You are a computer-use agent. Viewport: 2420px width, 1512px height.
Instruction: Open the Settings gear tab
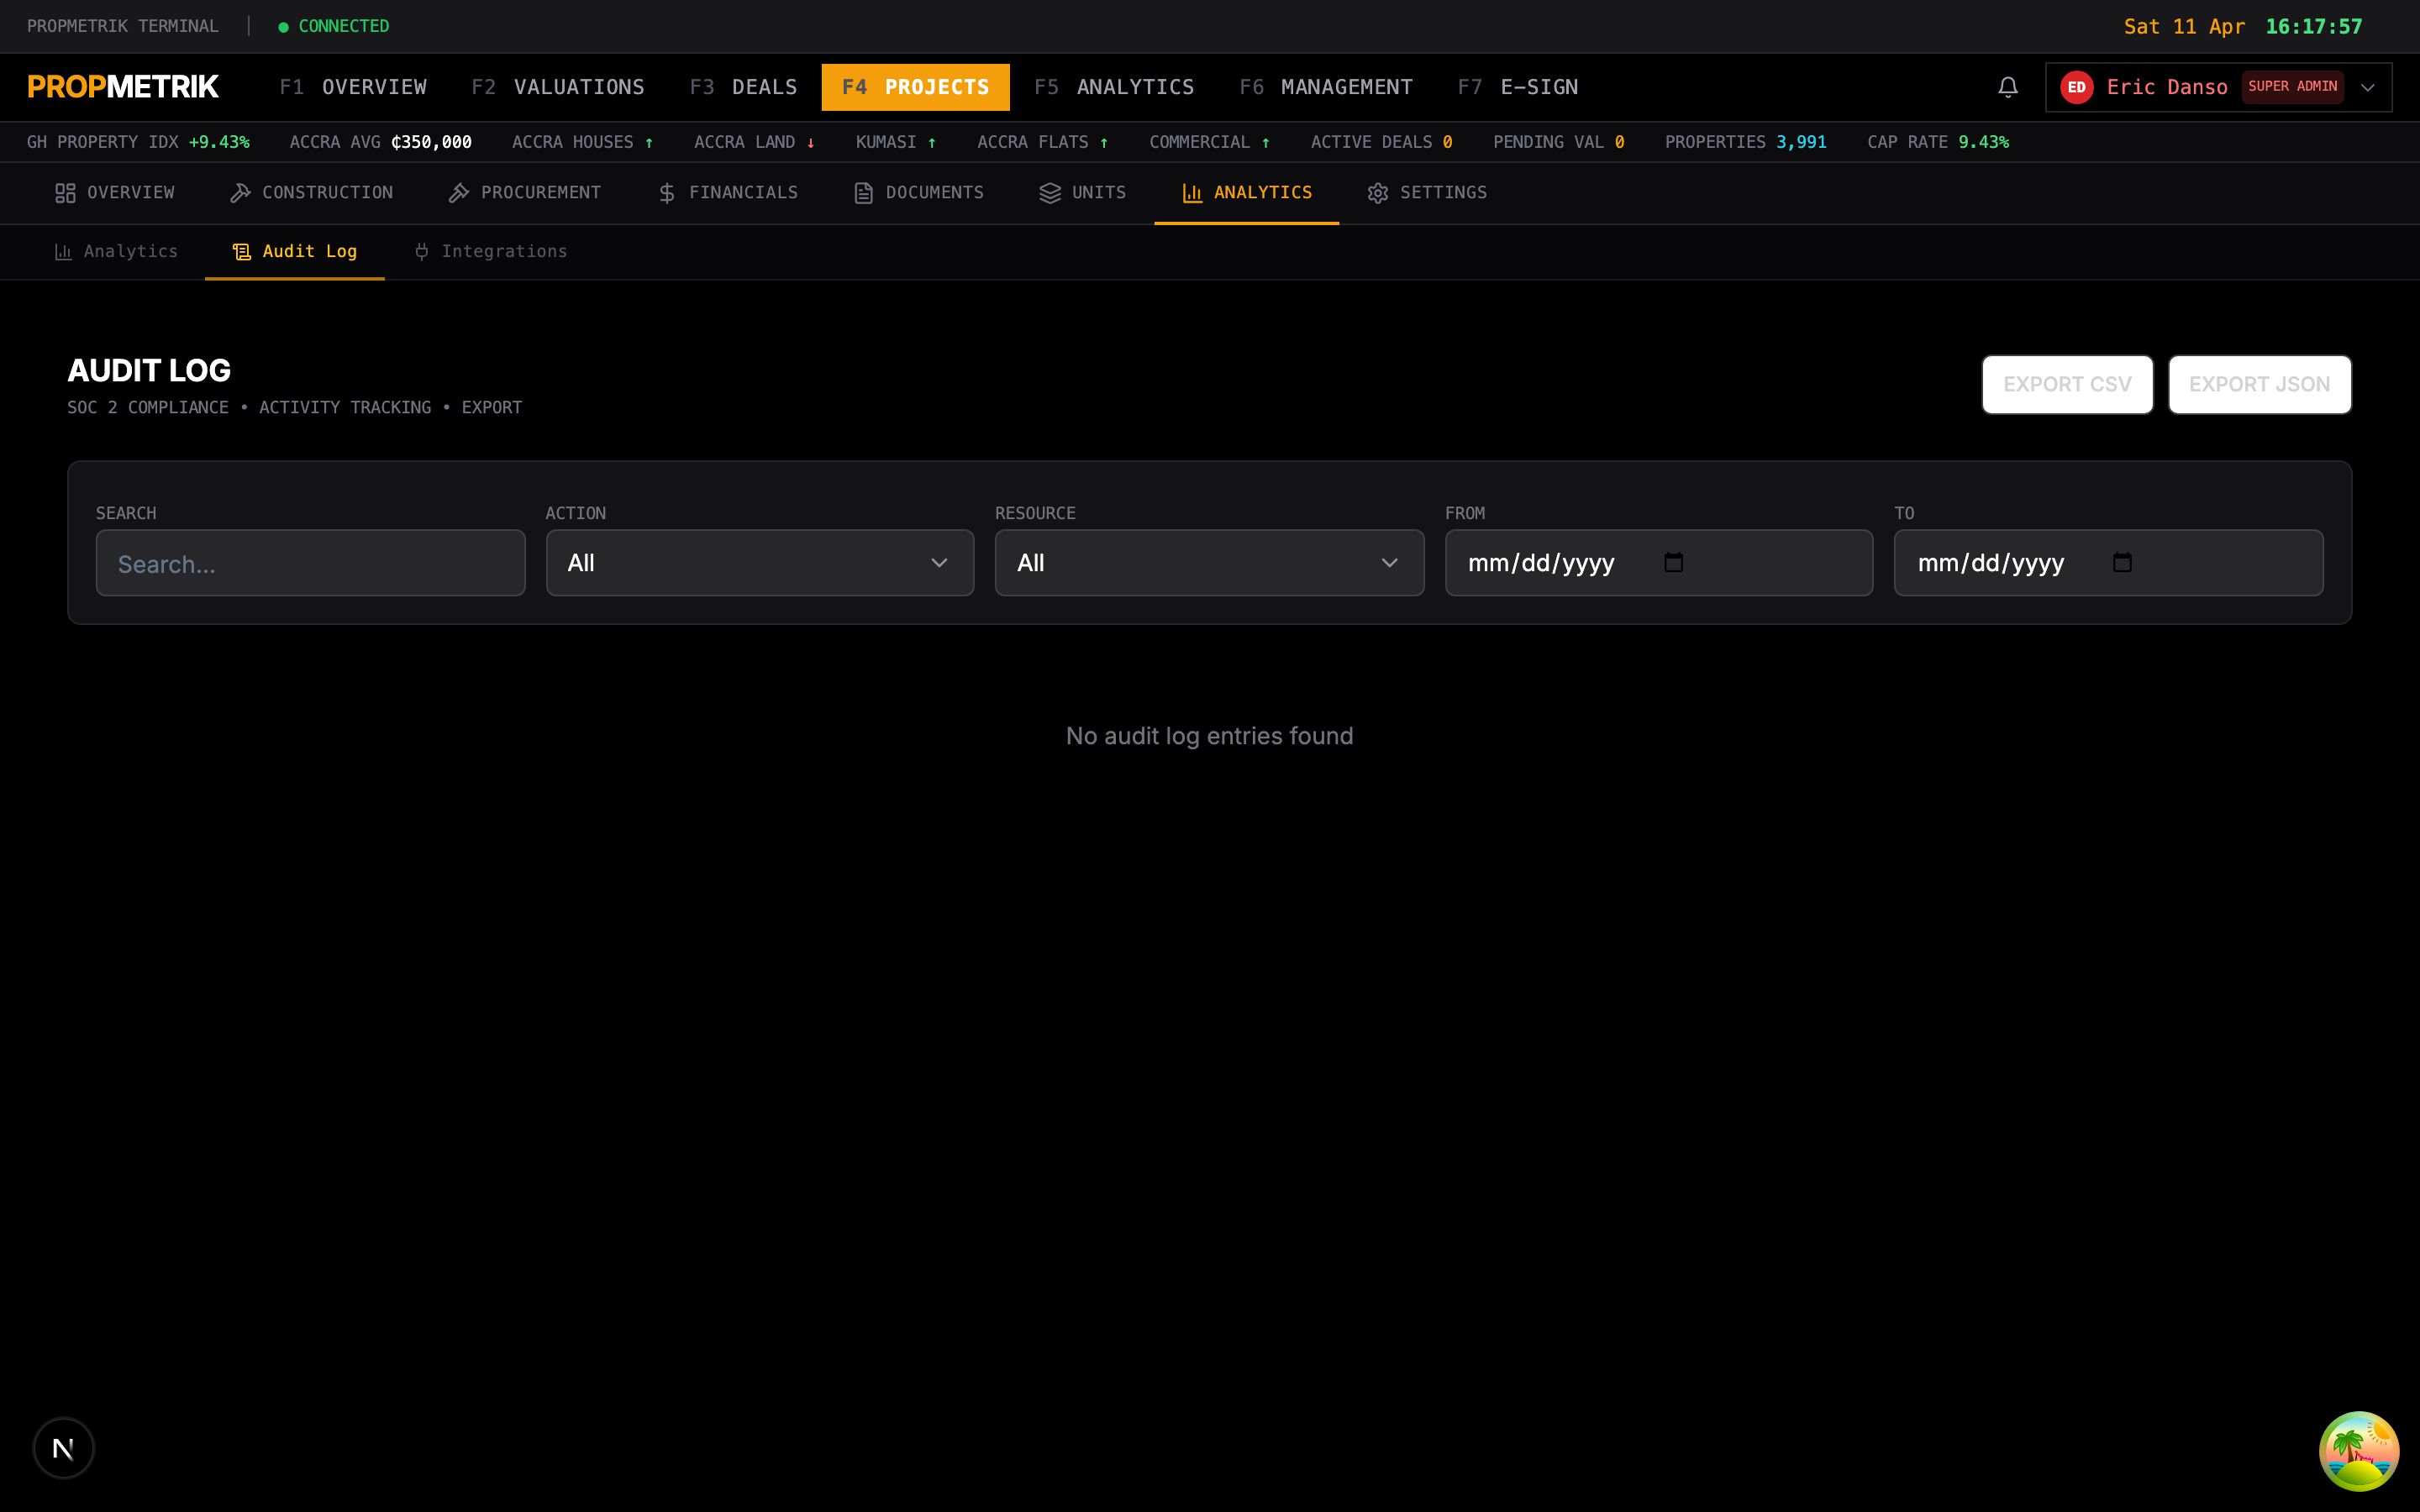coord(1427,193)
